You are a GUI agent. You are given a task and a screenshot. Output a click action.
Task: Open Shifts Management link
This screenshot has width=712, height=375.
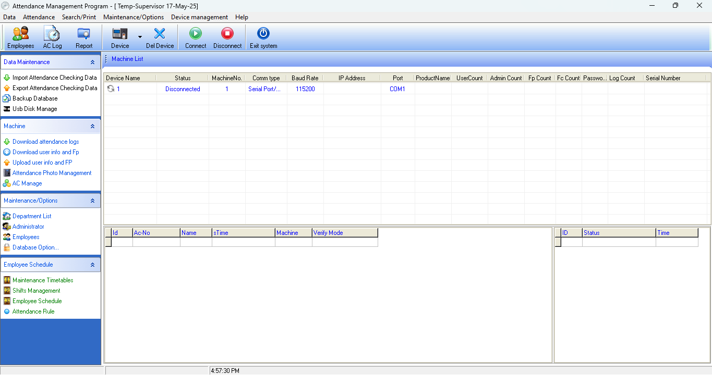point(36,291)
